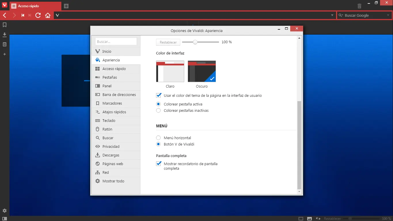
Task: Open Páginas web settings section
Action: pyautogui.click(x=116, y=164)
